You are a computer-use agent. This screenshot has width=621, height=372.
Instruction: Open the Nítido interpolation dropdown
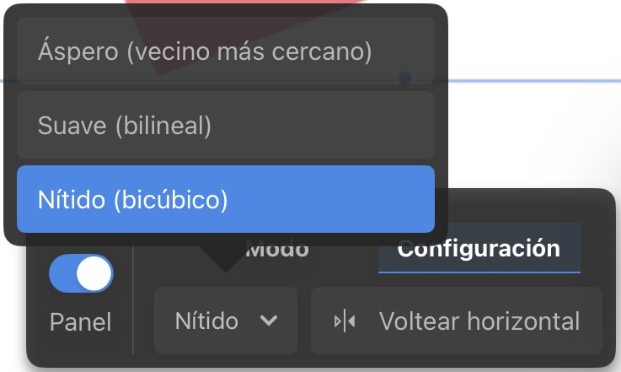coord(226,321)
